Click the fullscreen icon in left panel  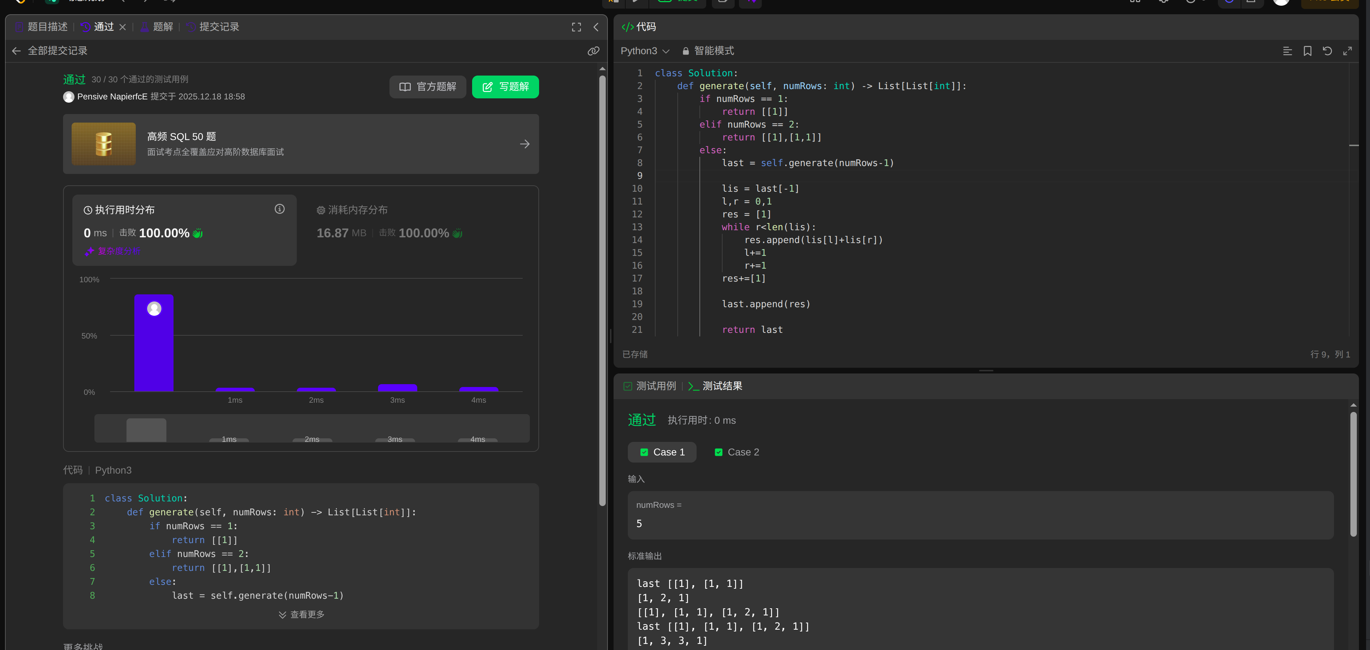576,27
